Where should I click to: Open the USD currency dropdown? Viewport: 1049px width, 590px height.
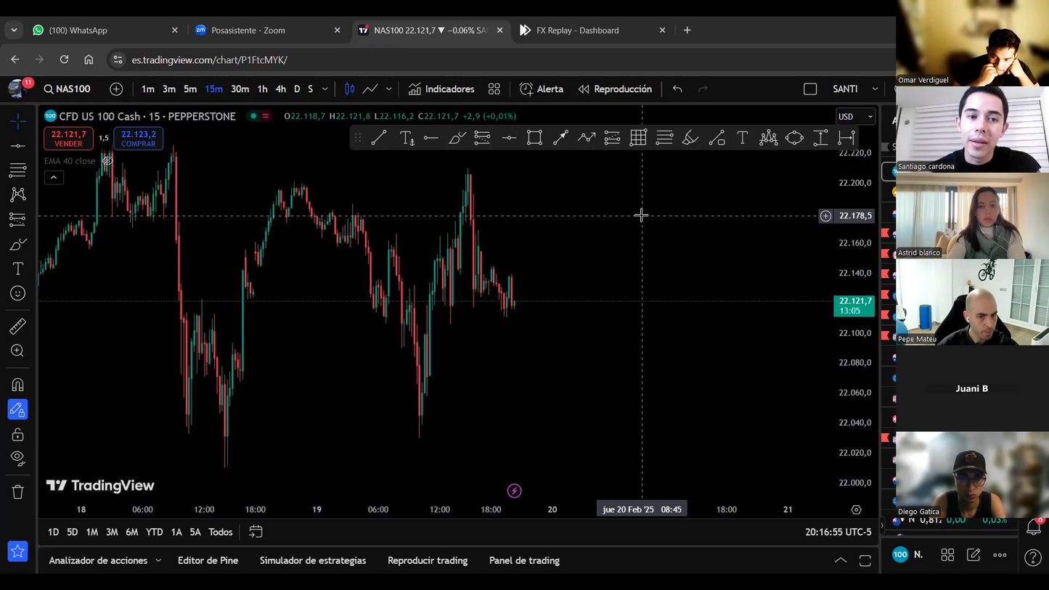pos(855,117)
